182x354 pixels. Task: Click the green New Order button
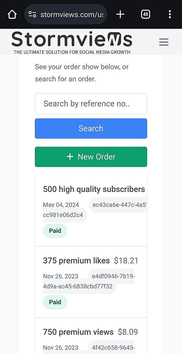click(91, 157)
